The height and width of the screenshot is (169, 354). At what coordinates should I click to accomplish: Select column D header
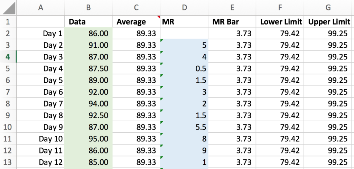pyautogui.click(x=184, y=8)
